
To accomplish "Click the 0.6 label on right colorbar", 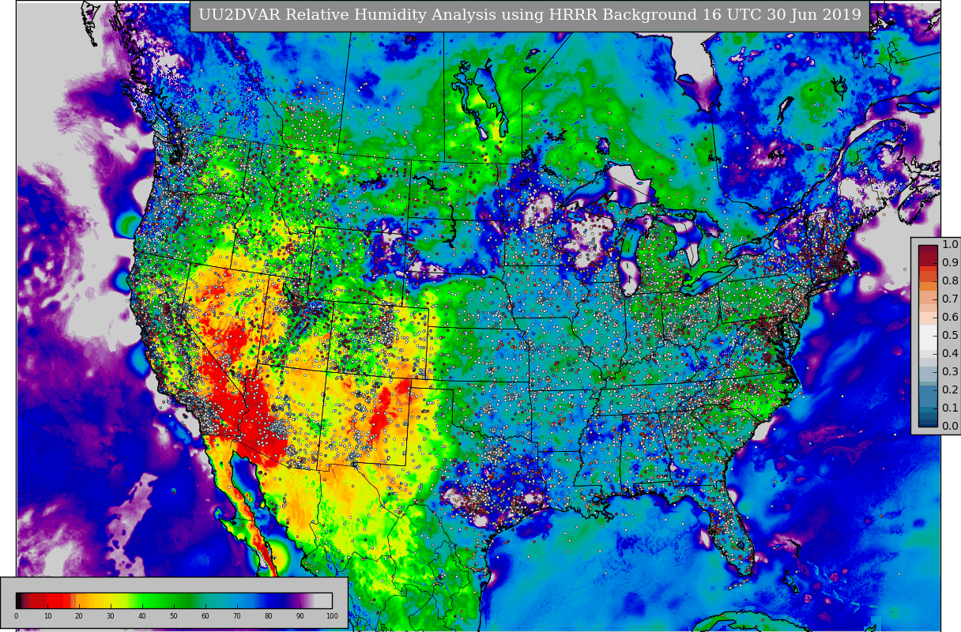I will 950,318.
